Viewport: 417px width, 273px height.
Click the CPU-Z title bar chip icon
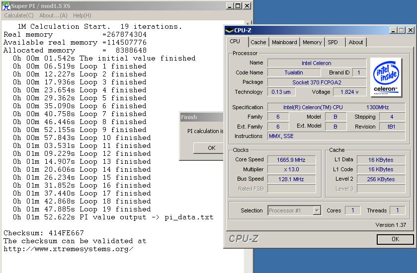[x=229, y=30]
